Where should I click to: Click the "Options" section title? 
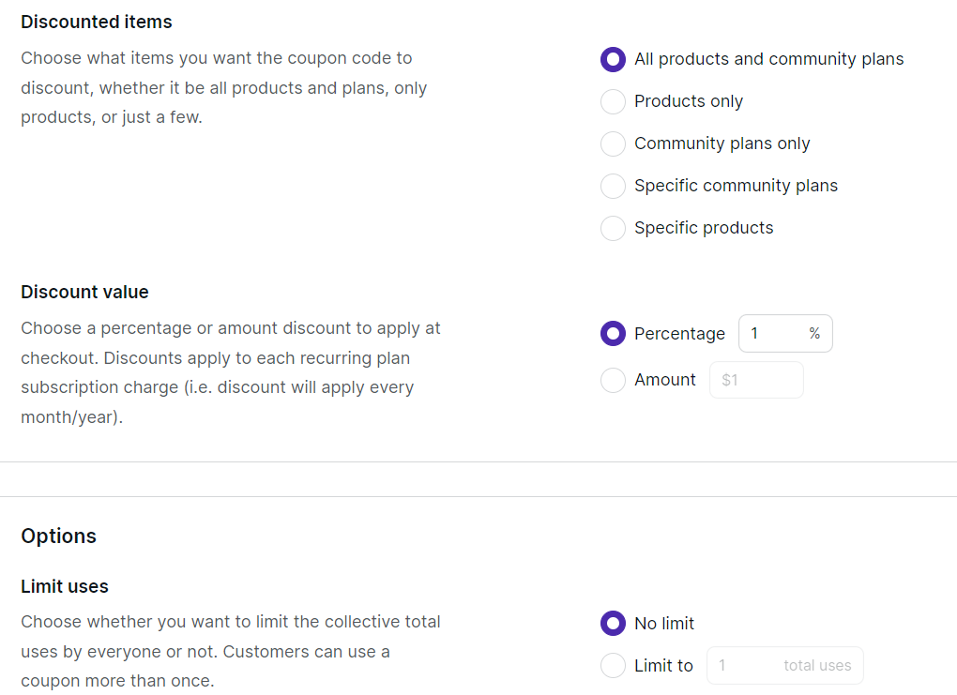[58, 536]
